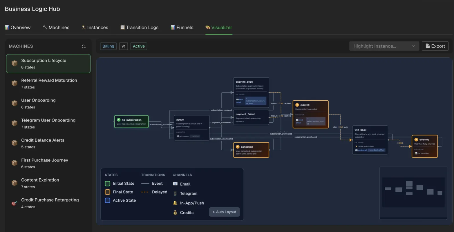Image resolution: width=454 pixels, height=232 pixels.
Task: Click the Credits money bag icon in the legend
Action: (175, 213)
